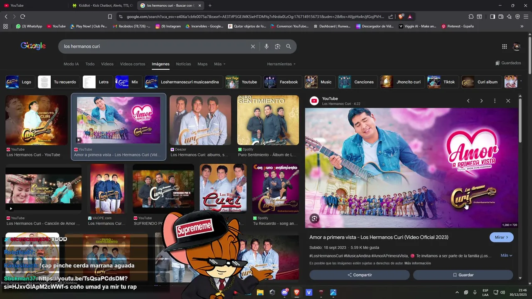Open the Deezer Los Hermanos Curi thumbnail
Viewport: 532px width, 299px height.
[200, 120]
